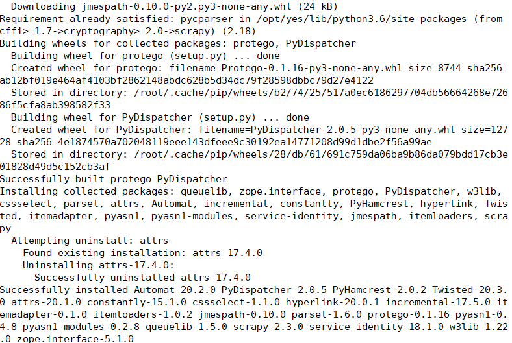
Task: Click the protego sha256 hash beginning ab12bf019e
Action: point(186,81)
